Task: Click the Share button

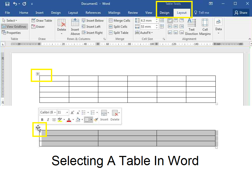Action: [241, 12]
